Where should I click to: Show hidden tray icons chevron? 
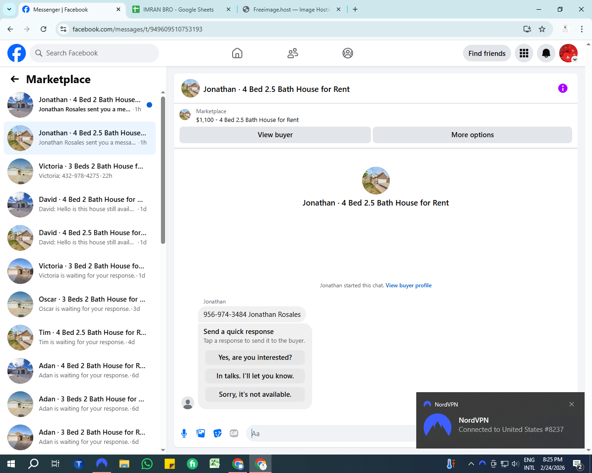(471, 464)
